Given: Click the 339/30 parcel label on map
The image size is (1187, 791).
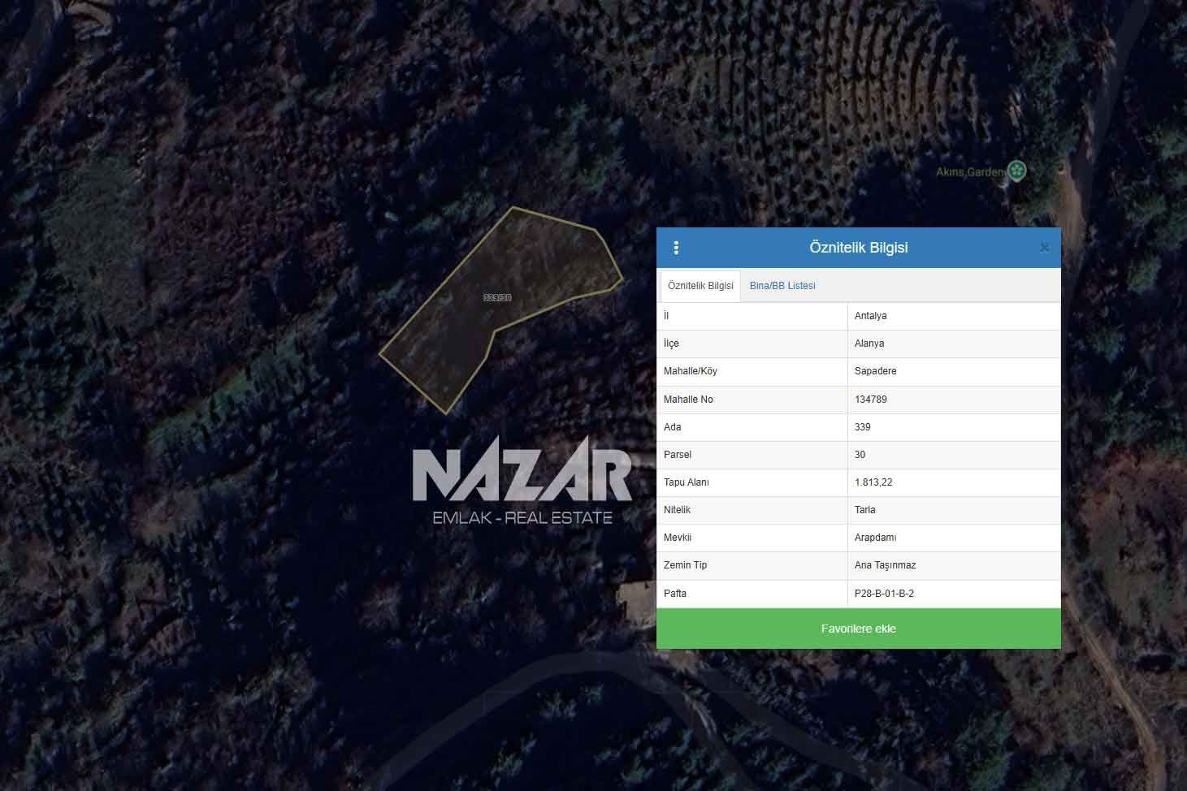Looking at the screenshot, I should point(497,298).
